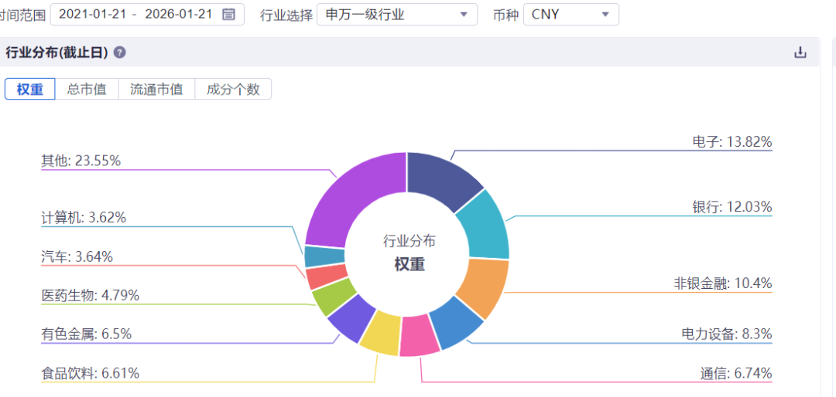This screenshot has width=836, height=397.
Task: Switch to the 成分个数 tab
Action: (233, 89)
